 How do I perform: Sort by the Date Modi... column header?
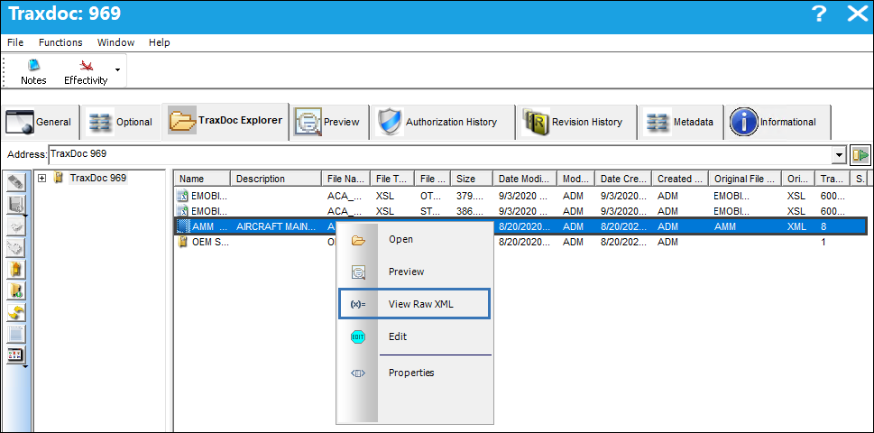tap(525, 179)
